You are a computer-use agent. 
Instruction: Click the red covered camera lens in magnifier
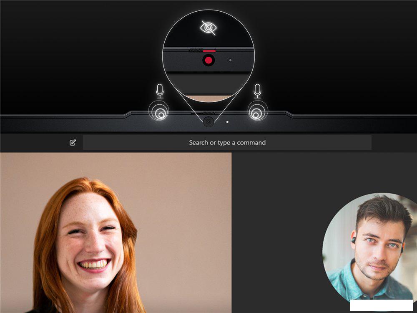(208, 61)
